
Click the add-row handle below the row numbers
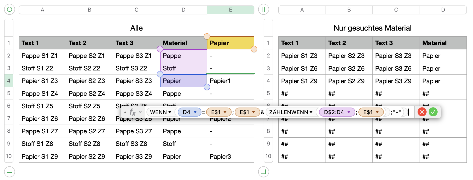10,172
